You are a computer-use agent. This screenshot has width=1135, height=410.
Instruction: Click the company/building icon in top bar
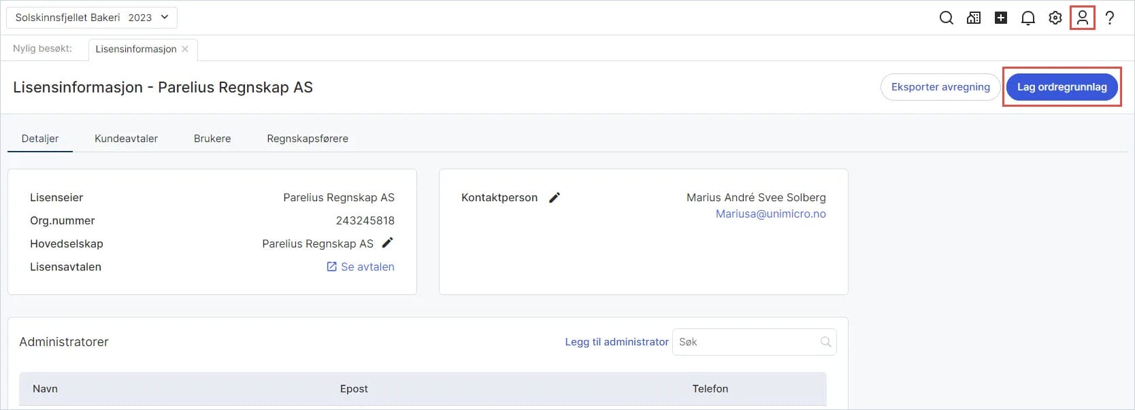pyautogui.click(x=973, y=18)
